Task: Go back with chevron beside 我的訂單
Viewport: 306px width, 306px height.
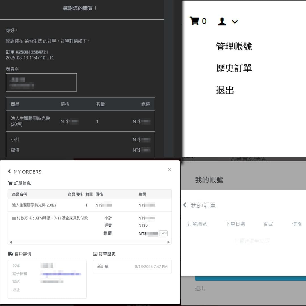Action: pos(185,205)
